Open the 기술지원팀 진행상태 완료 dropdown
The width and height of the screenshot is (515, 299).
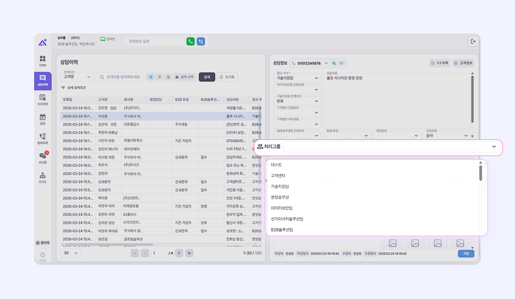tap(297, 100)
